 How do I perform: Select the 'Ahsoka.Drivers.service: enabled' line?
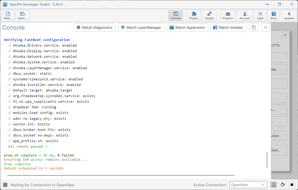tap(42, 46)
